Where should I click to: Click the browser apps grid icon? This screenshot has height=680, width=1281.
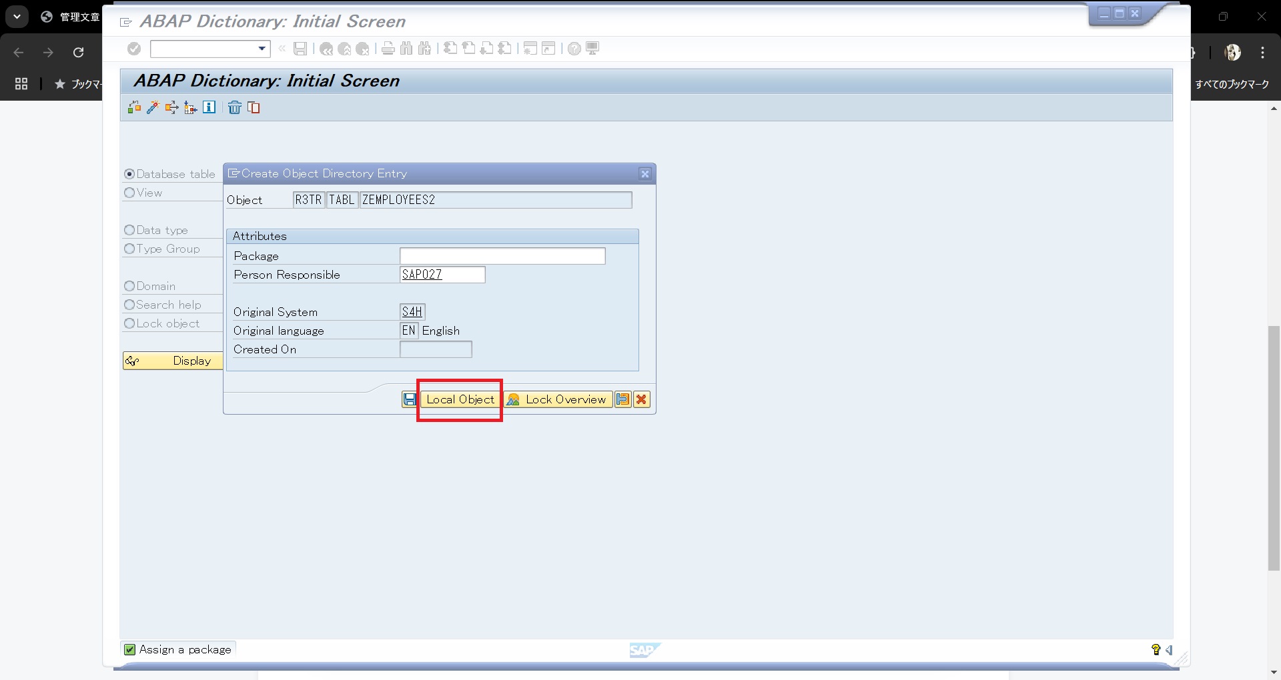[21, 84]
